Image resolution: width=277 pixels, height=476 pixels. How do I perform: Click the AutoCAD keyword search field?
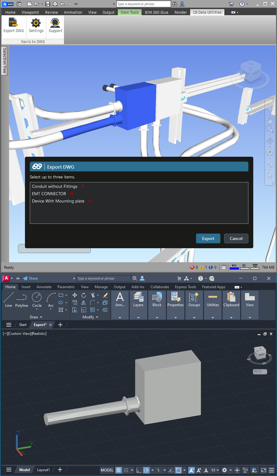[103, 278]
